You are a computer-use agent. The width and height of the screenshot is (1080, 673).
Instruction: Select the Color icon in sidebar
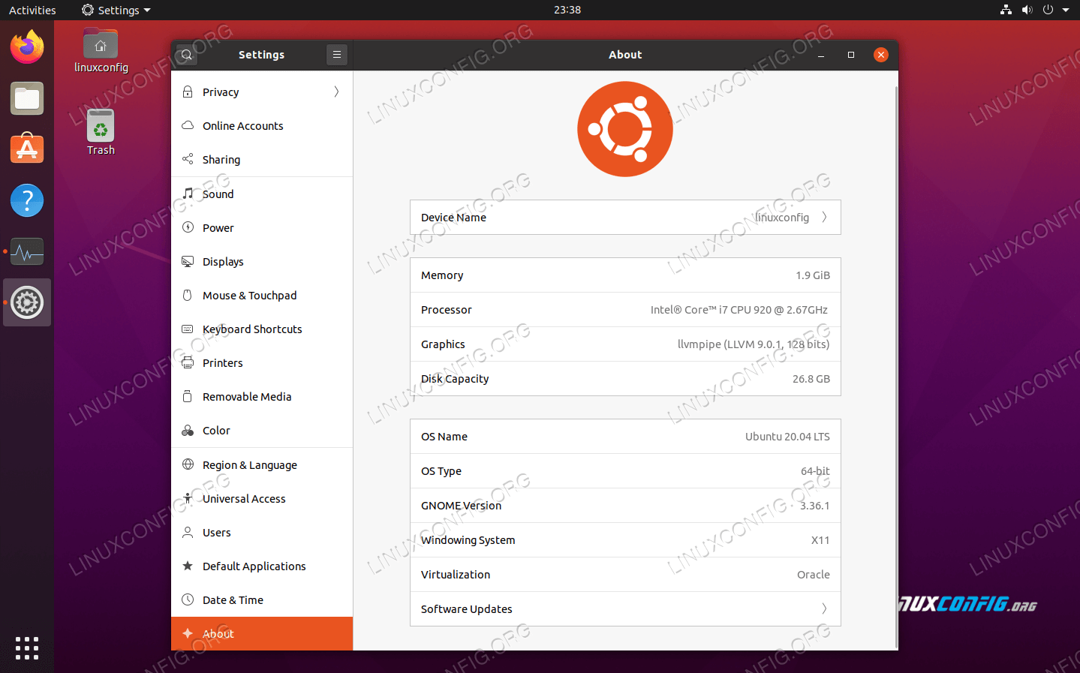pyautogui.click(x=188, y=430)
